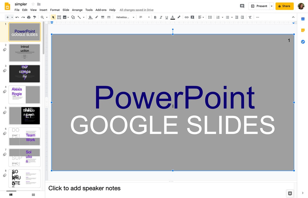Switch to grid view at bottom left
Viewport: 308px width, 198px height.
(33, 195)
